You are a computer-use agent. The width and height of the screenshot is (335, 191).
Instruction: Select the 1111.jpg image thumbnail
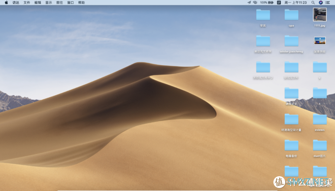click(320, 15)
